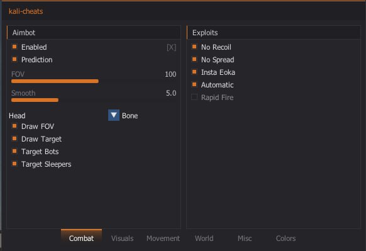This screenshot has width=366, height=251.
Task: Click the Head bone selection value
Action: pyautogui.click(x=17, y=116)
